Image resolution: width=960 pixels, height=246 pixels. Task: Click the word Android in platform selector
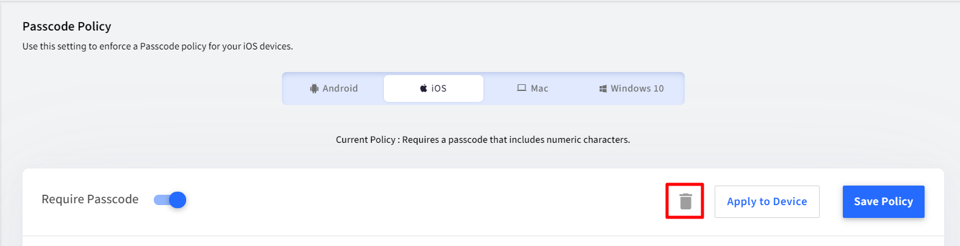click(x=341, y=89)
